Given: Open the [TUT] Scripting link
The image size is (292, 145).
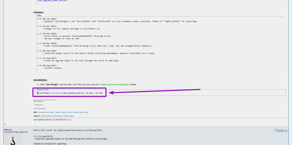Looking at the screenshot, I should [x=39, y=109].
